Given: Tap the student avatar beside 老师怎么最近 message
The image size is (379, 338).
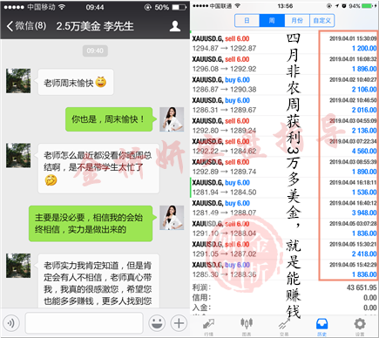Looking at the screenshot, I should coord(18,155).
